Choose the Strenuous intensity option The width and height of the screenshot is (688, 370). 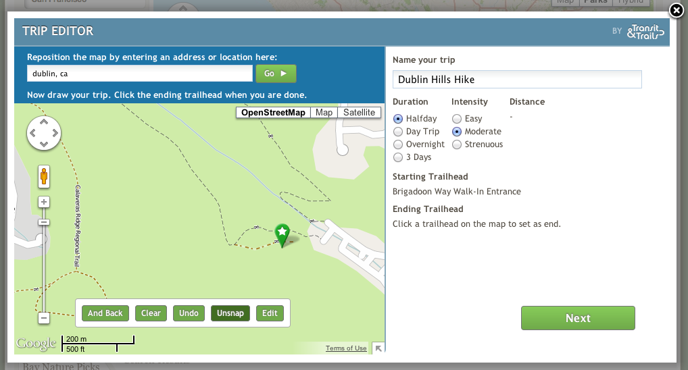457,144
